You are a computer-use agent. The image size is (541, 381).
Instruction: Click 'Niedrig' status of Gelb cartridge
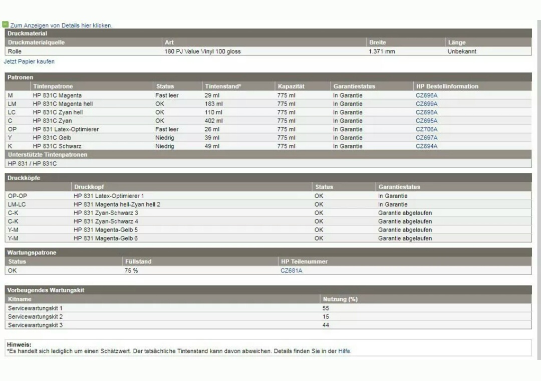click(165, 137)
